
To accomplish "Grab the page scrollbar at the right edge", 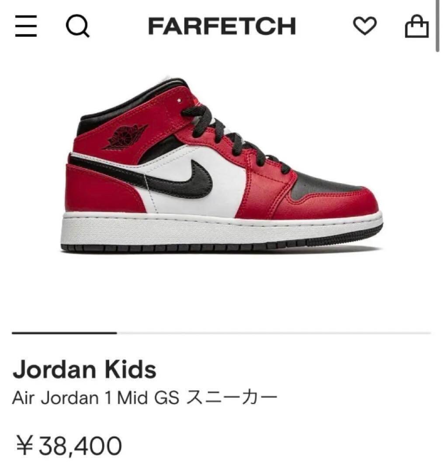I will tap(437, 26).
